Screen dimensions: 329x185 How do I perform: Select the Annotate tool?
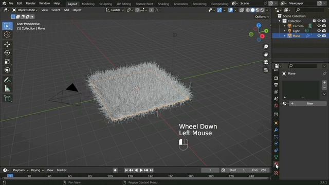point(7,80)
